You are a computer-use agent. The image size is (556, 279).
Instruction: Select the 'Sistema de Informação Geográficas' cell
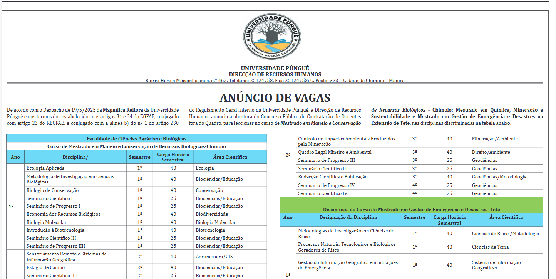[506, 265]
